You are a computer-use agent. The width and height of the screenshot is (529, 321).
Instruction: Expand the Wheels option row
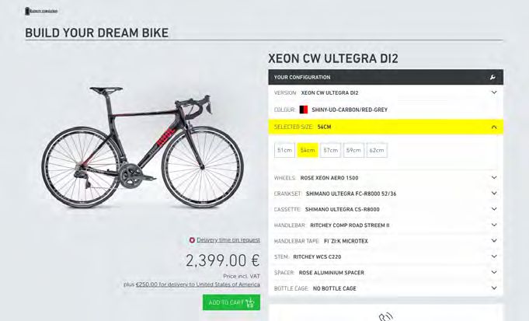[385, 178]
